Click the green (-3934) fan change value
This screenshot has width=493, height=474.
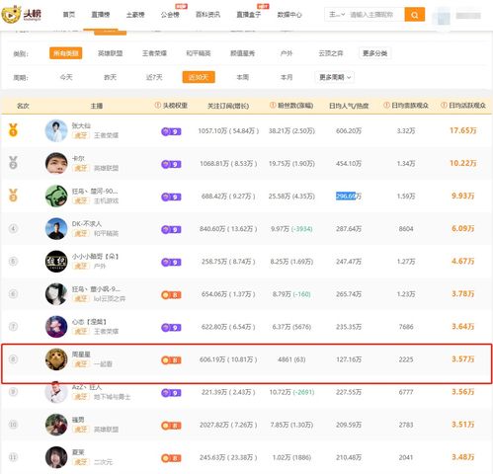pyautogui.click(x=301, y=229)
